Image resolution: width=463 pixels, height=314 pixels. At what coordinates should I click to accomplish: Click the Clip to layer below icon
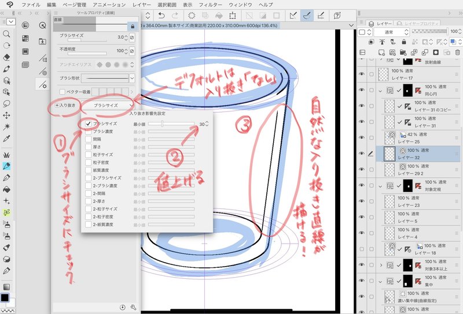point(372,42)
